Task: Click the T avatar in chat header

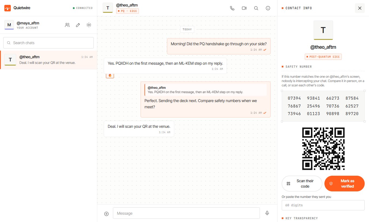Action: coord(108,8)
